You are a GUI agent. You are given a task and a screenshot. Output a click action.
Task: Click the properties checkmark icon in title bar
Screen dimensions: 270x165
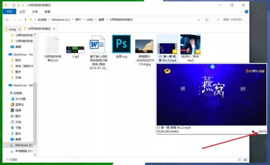click(x=13, y=5)
